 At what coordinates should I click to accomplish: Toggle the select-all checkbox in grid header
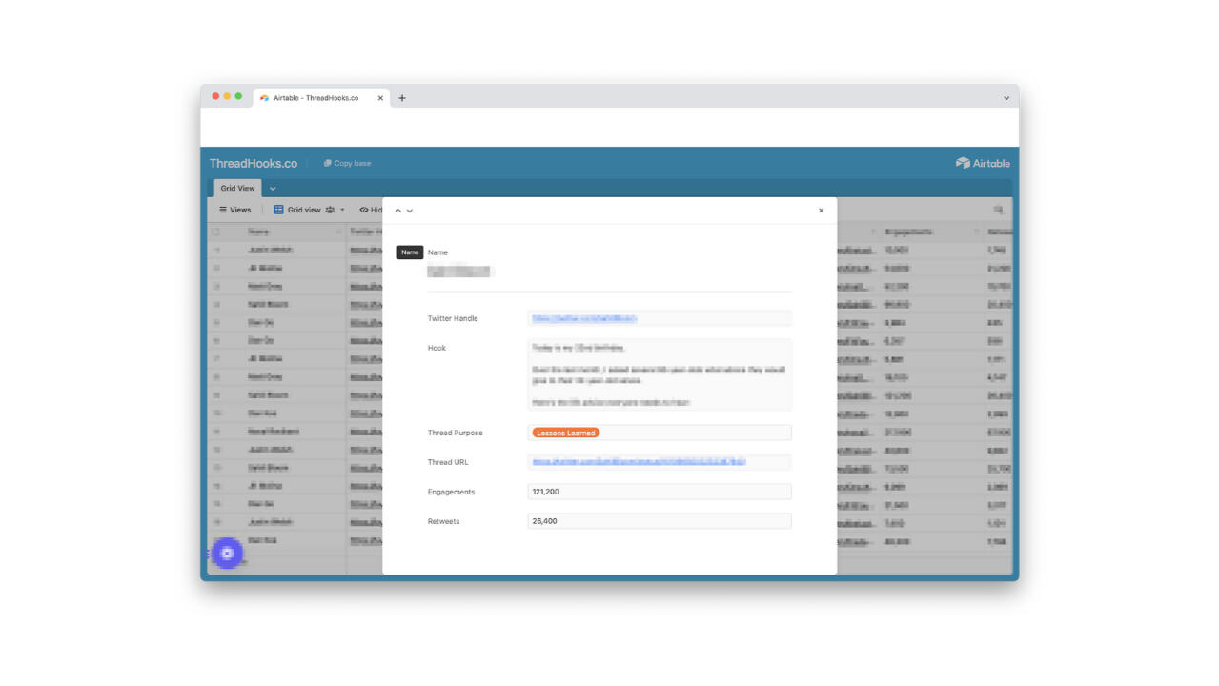pos(216,232)
